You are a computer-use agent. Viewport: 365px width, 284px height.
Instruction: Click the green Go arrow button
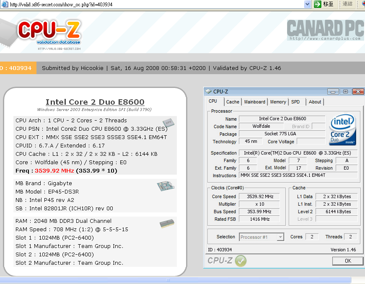point(318,4)
